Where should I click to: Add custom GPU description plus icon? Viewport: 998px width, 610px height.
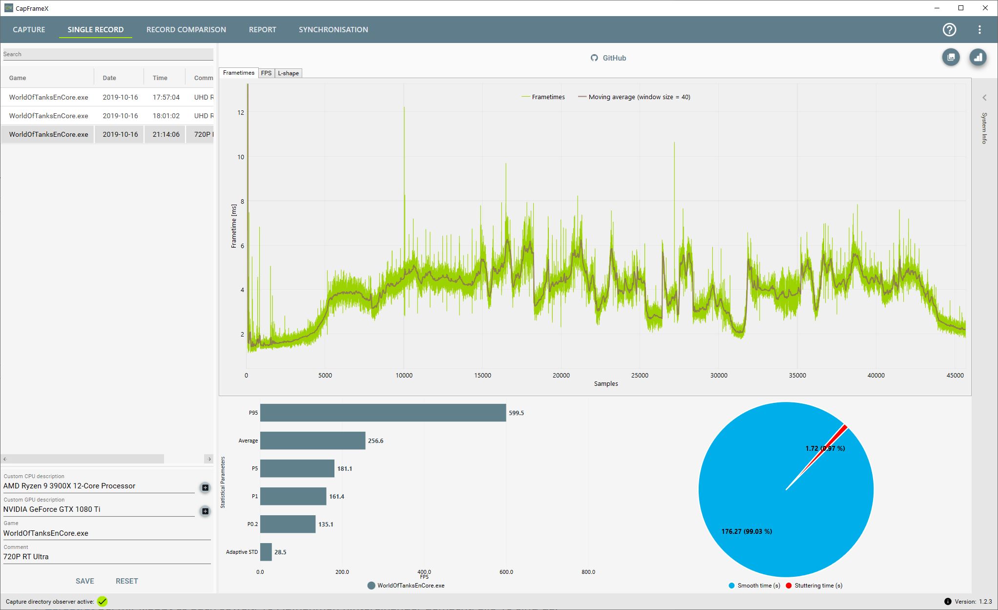pyautogui.click(x=205, y=511)
